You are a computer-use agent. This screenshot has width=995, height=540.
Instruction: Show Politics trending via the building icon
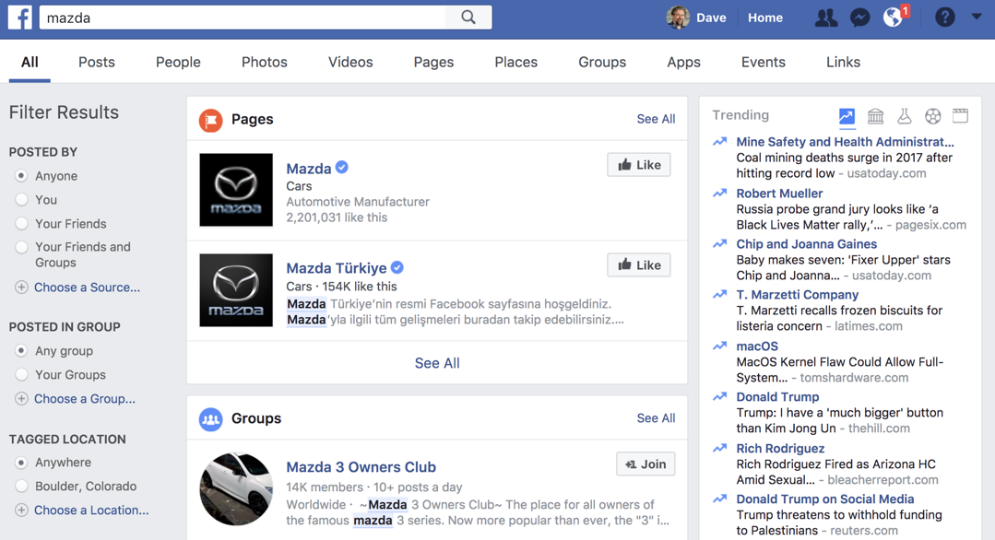875,116
